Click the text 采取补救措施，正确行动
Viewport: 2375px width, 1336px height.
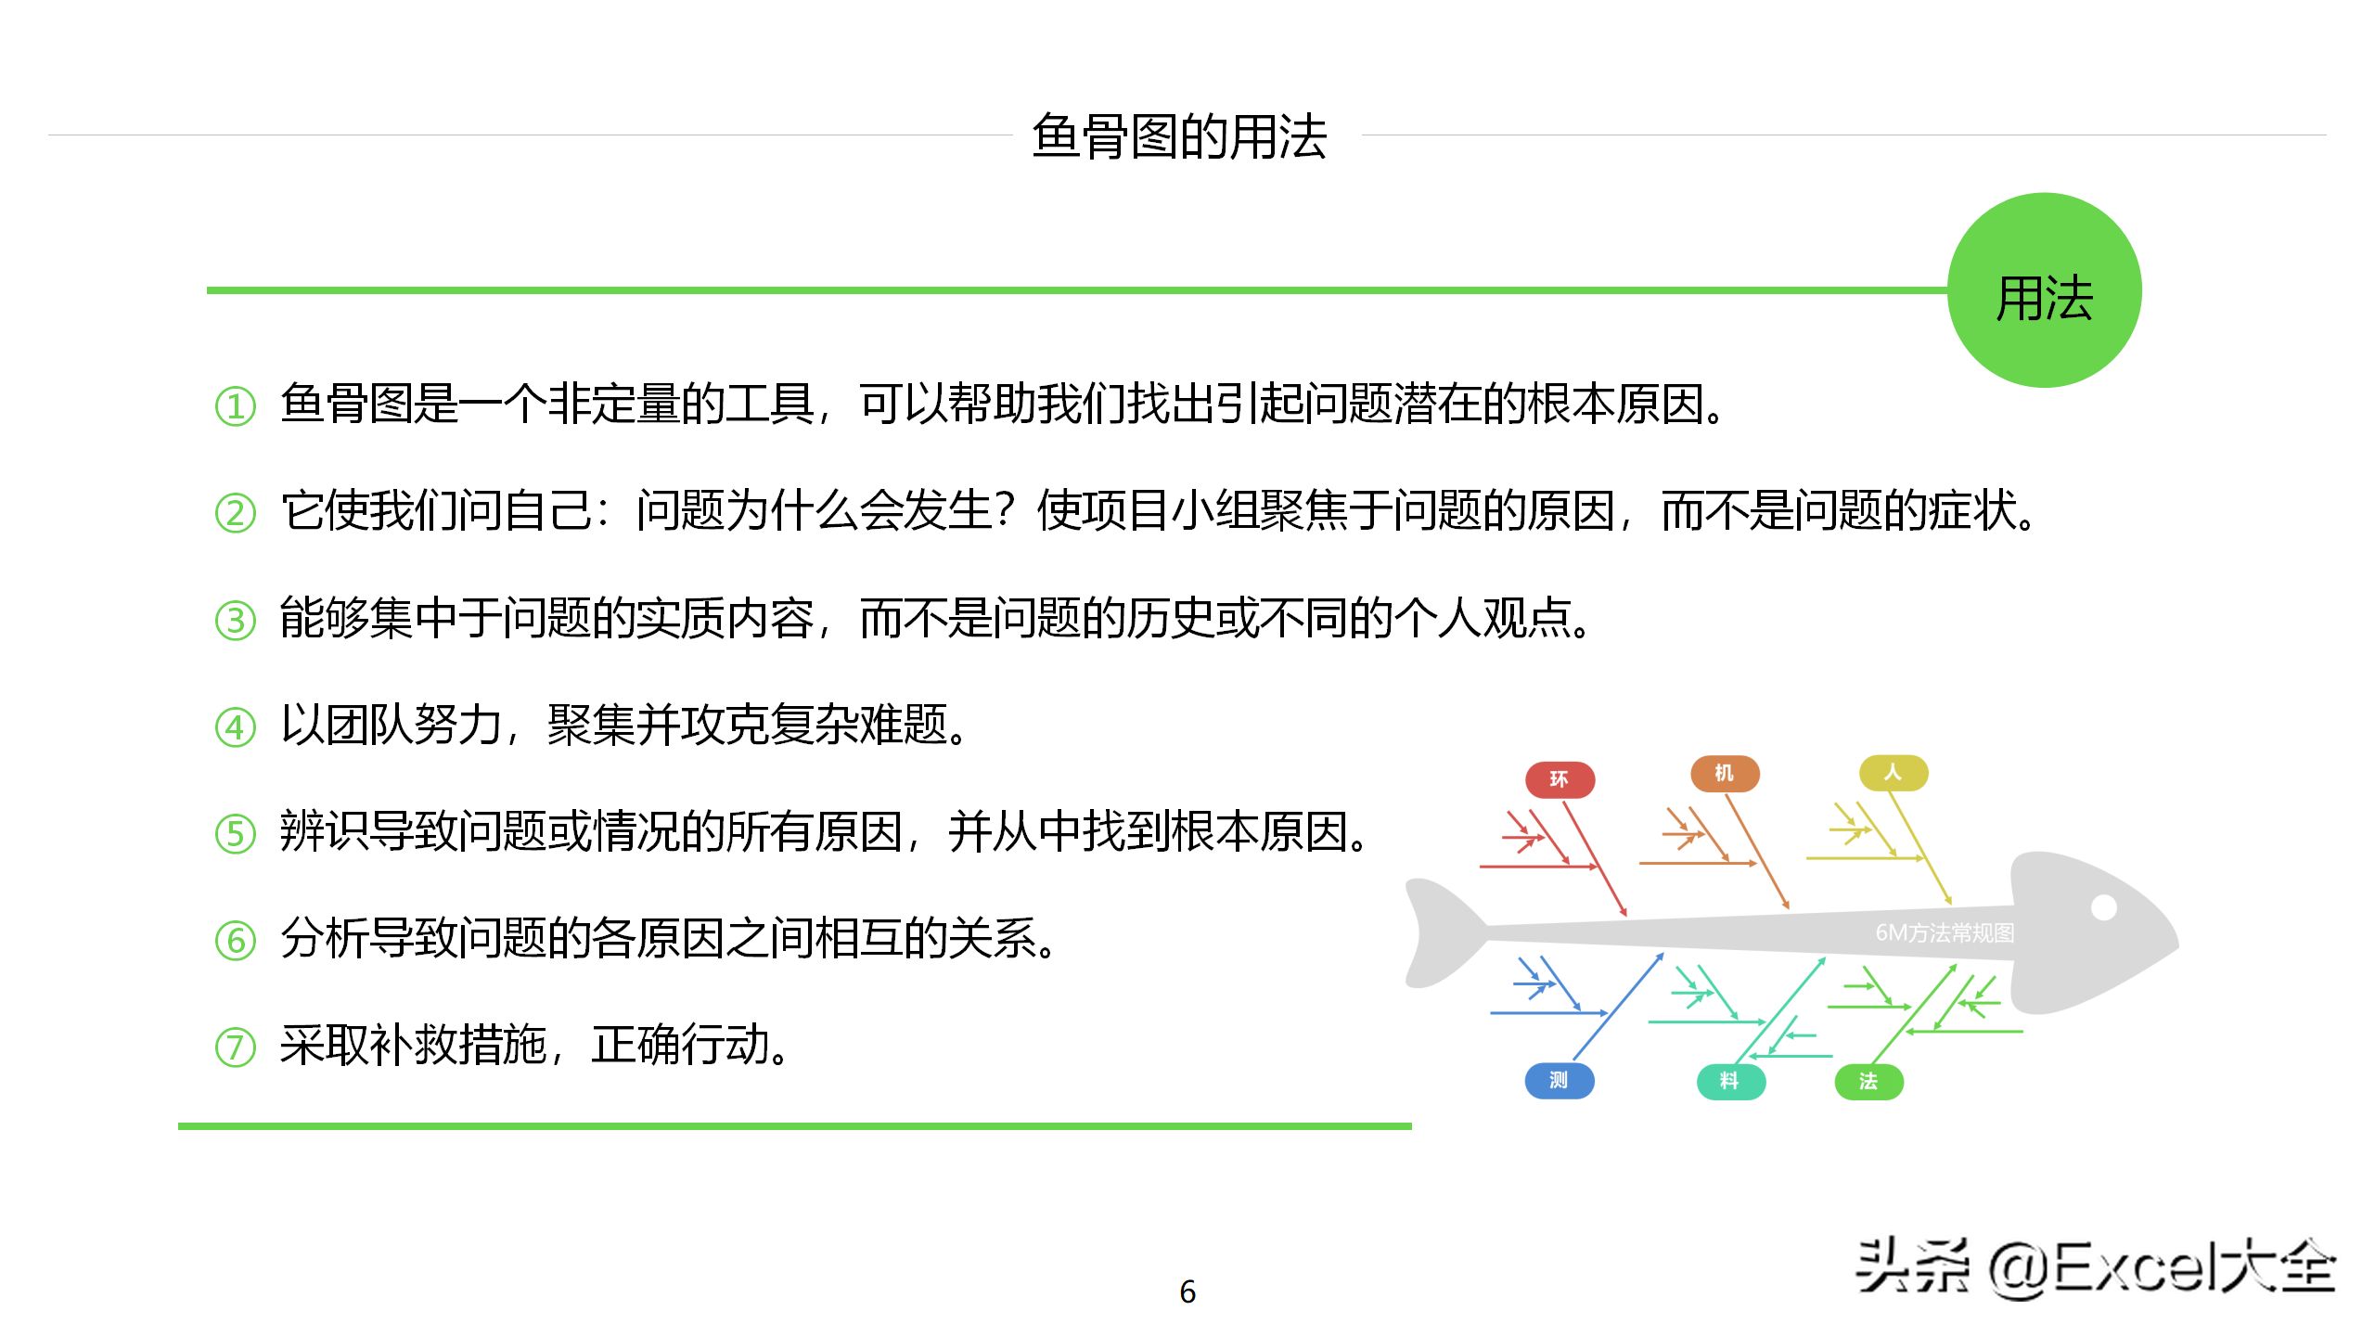pyautogui.click(x=534, y=1046)
